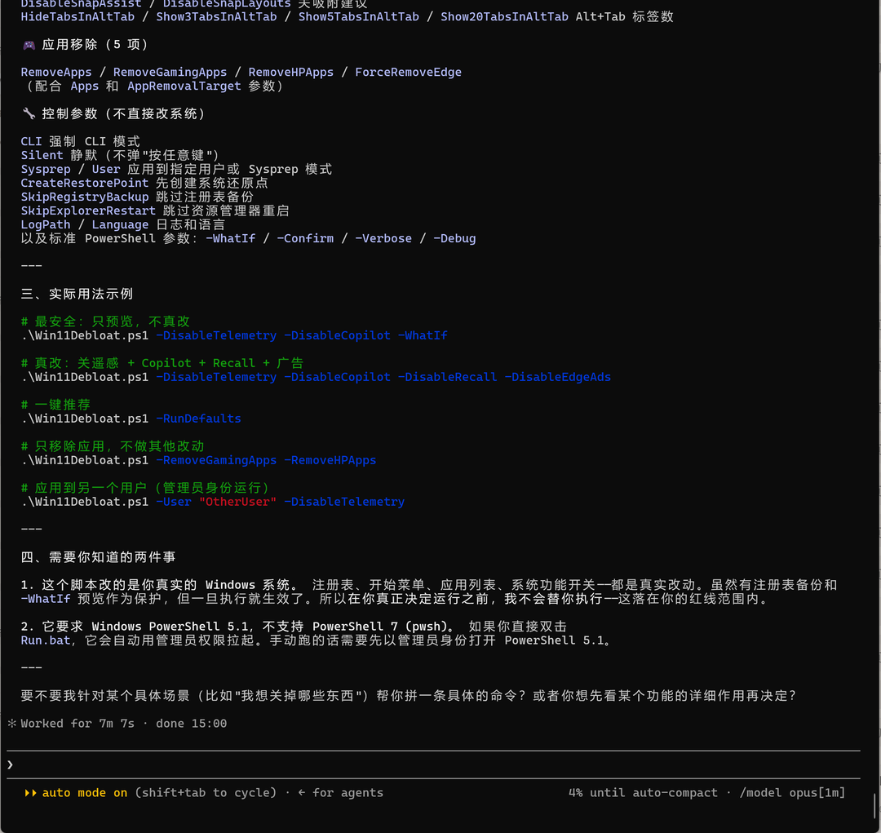Image resolution: width=881 pixels, height=833 pixels.
Task: Click 'Run.bat' file name
Action: [46, 640]
